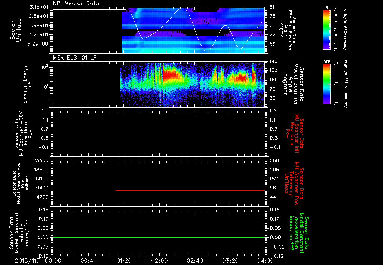Click the 'Model Scanner Pos Raw' axis label
383x265 pixels.
pos(20,184)
